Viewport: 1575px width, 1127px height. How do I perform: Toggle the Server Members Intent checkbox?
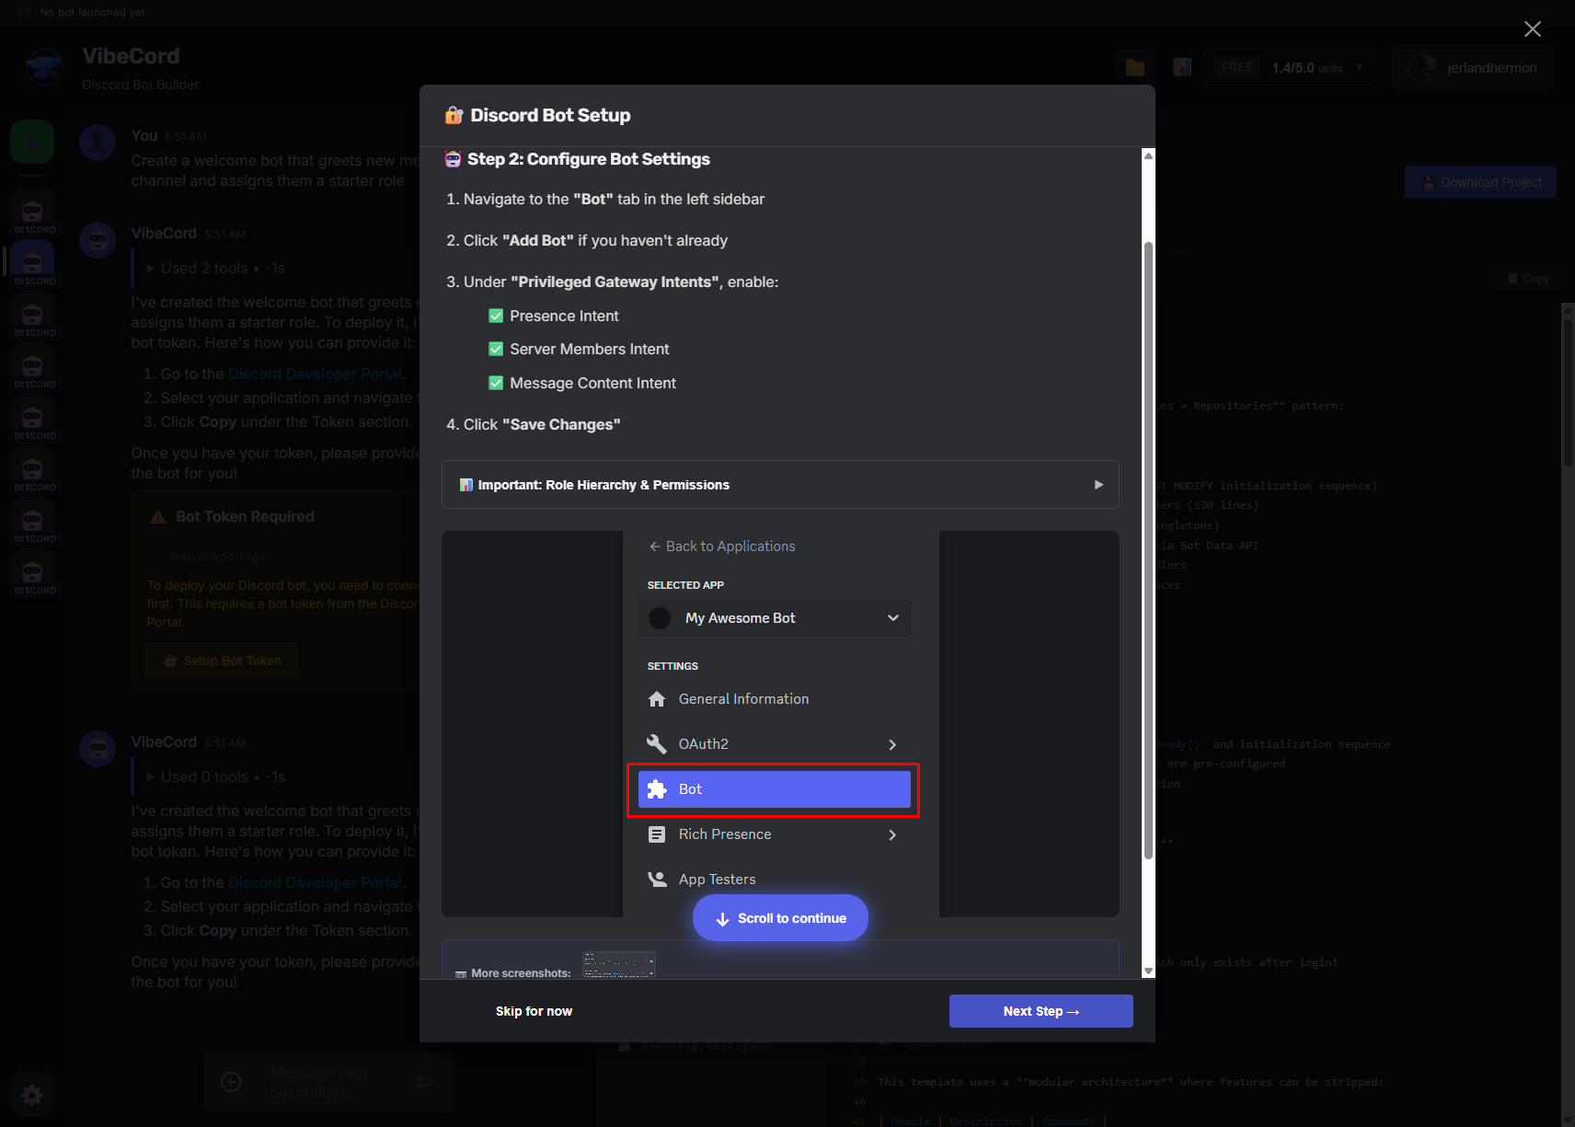pos(496,349)
